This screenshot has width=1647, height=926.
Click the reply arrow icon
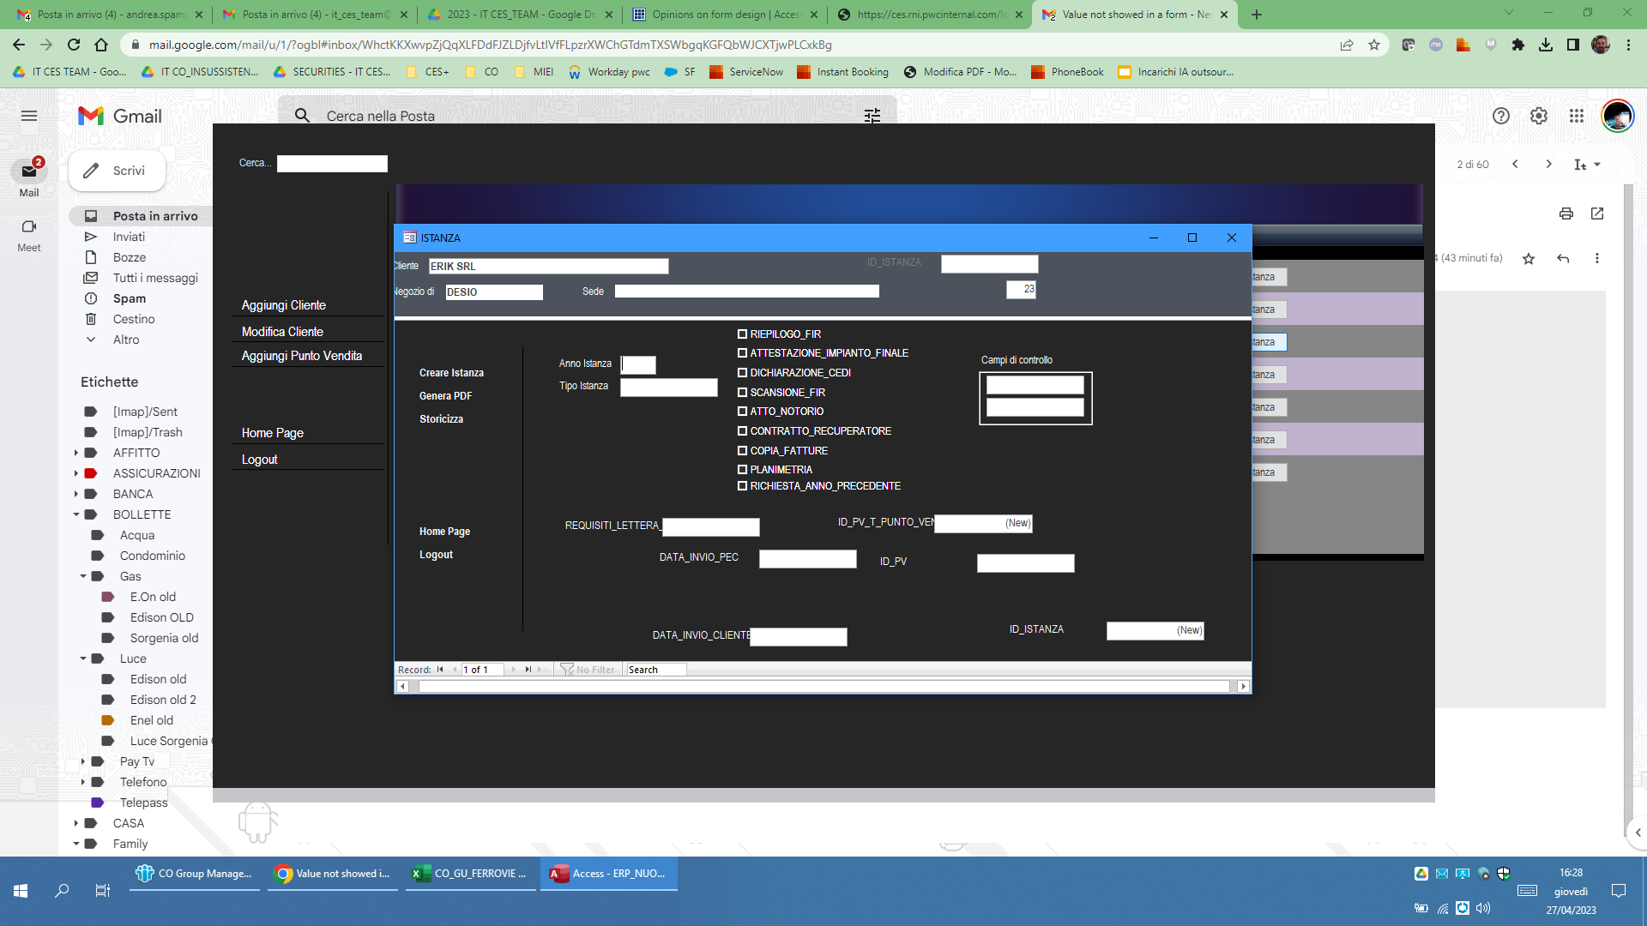click(1563, 258)
